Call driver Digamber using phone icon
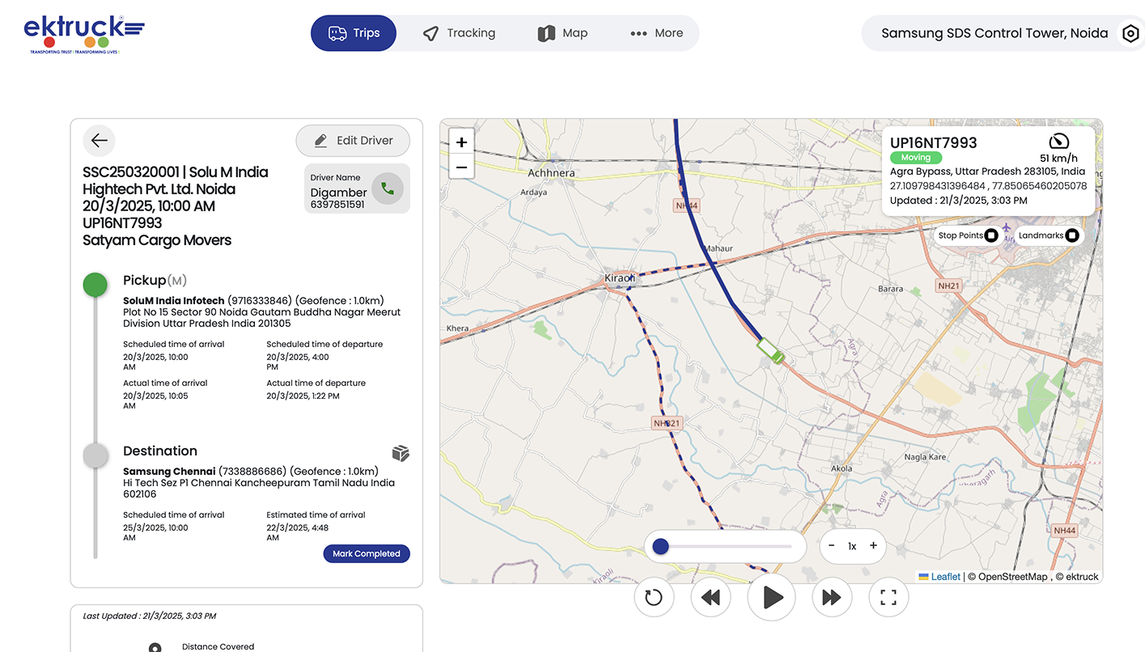Viewport: 1145px width, 652px height. coord(388,188)
